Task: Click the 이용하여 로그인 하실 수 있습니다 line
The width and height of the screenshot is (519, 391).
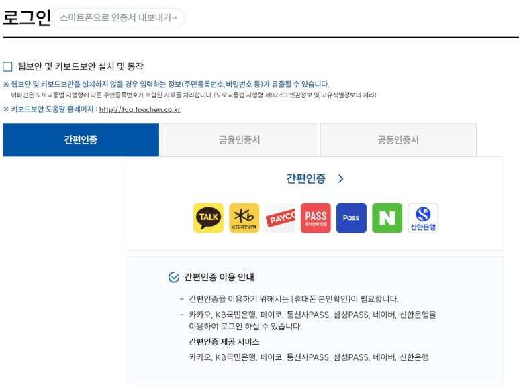Action: pos(245,326)
